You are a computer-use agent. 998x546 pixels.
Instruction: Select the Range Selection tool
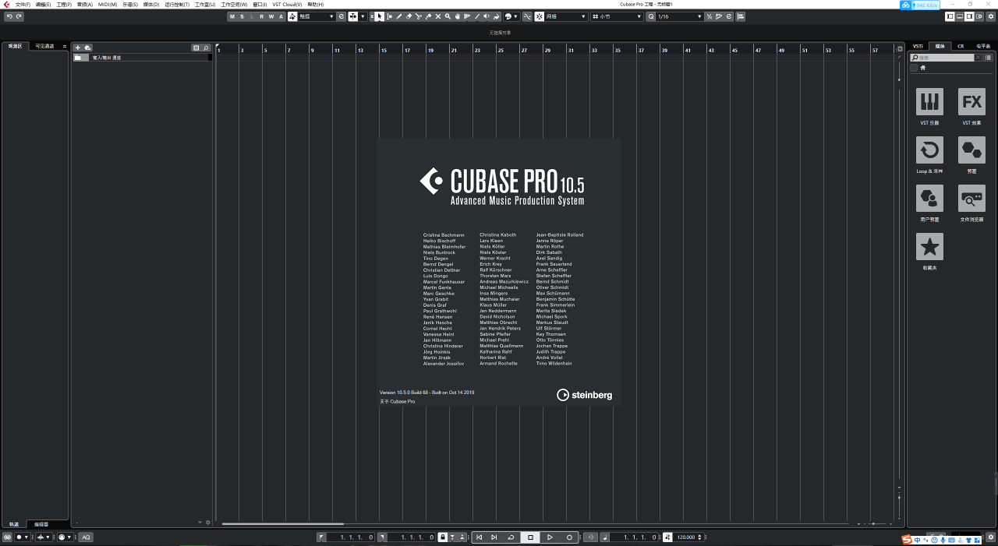coord(389,16)
